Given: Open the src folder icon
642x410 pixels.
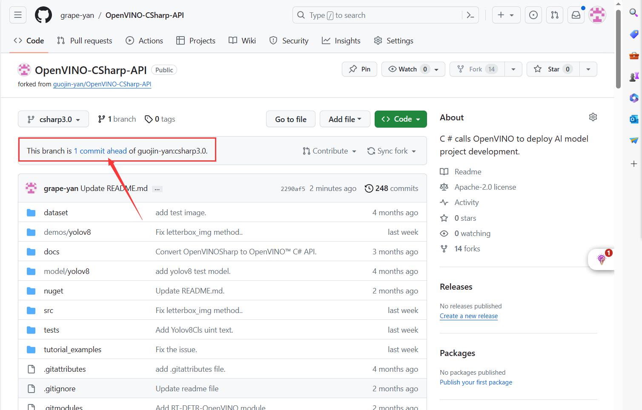Looking at the screenshot, I should click(x=31, y=310).
